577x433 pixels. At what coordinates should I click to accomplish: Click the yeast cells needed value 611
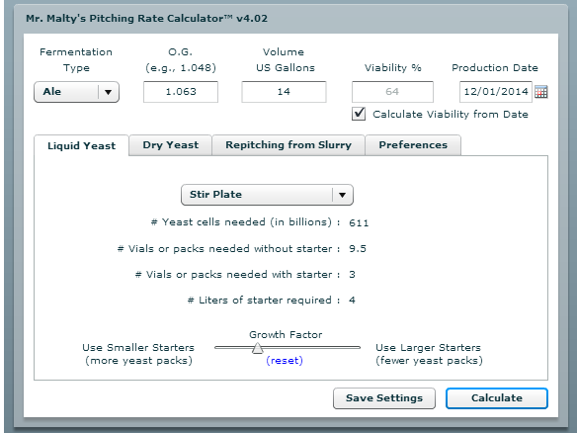[359, 222]
